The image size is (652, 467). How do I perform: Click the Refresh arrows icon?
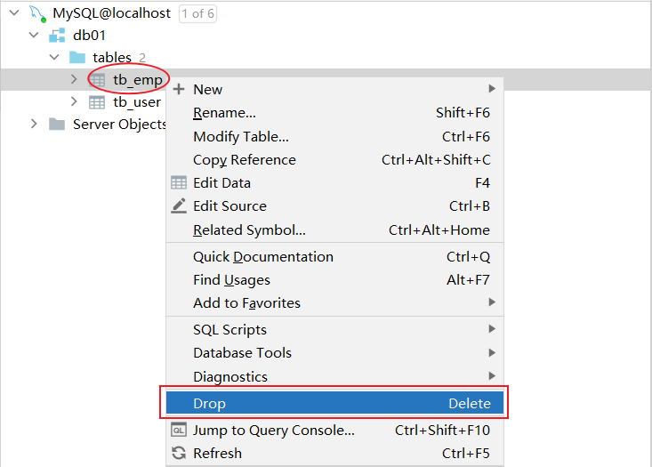179,454
